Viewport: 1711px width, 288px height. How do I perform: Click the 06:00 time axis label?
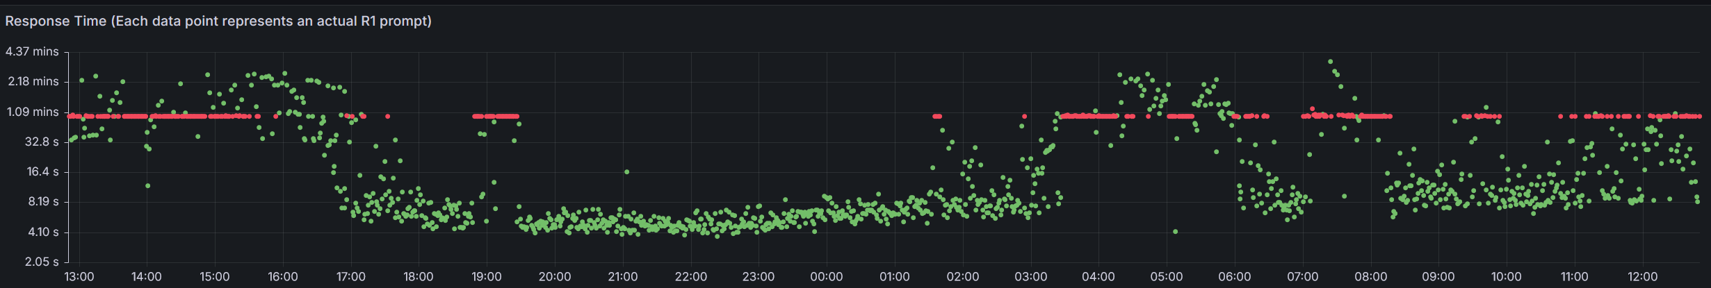pos(1235,277)
